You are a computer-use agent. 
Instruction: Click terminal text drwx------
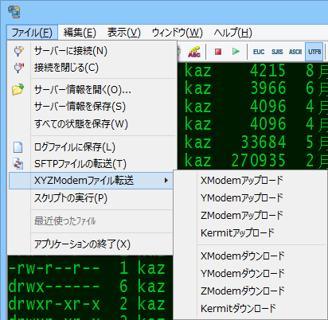pyautogui.click(x=54, y=287)
